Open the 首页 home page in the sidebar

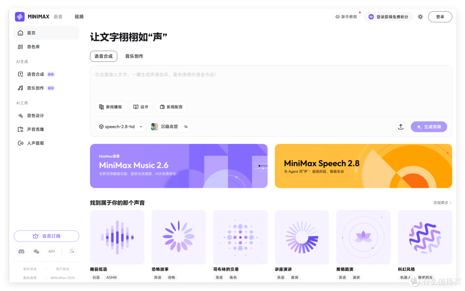46,33
